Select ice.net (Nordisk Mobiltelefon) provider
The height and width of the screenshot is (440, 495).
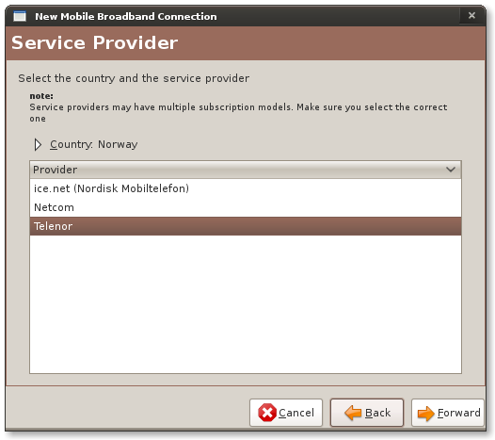pos(246,188)
